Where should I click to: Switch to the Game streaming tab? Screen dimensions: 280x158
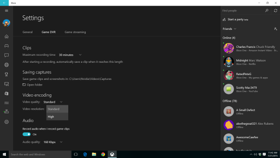(x=75, y=32)
